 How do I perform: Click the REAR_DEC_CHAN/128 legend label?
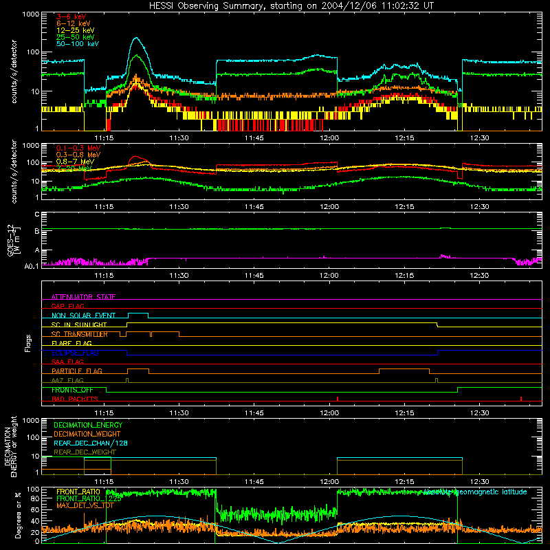point(91,443)
